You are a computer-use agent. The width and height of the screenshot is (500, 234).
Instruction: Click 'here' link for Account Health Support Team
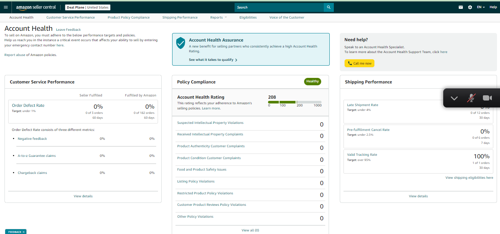point(444,52)
